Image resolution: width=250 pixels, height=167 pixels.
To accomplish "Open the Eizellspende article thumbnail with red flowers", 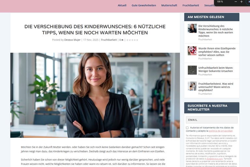I will coord(192,51).
